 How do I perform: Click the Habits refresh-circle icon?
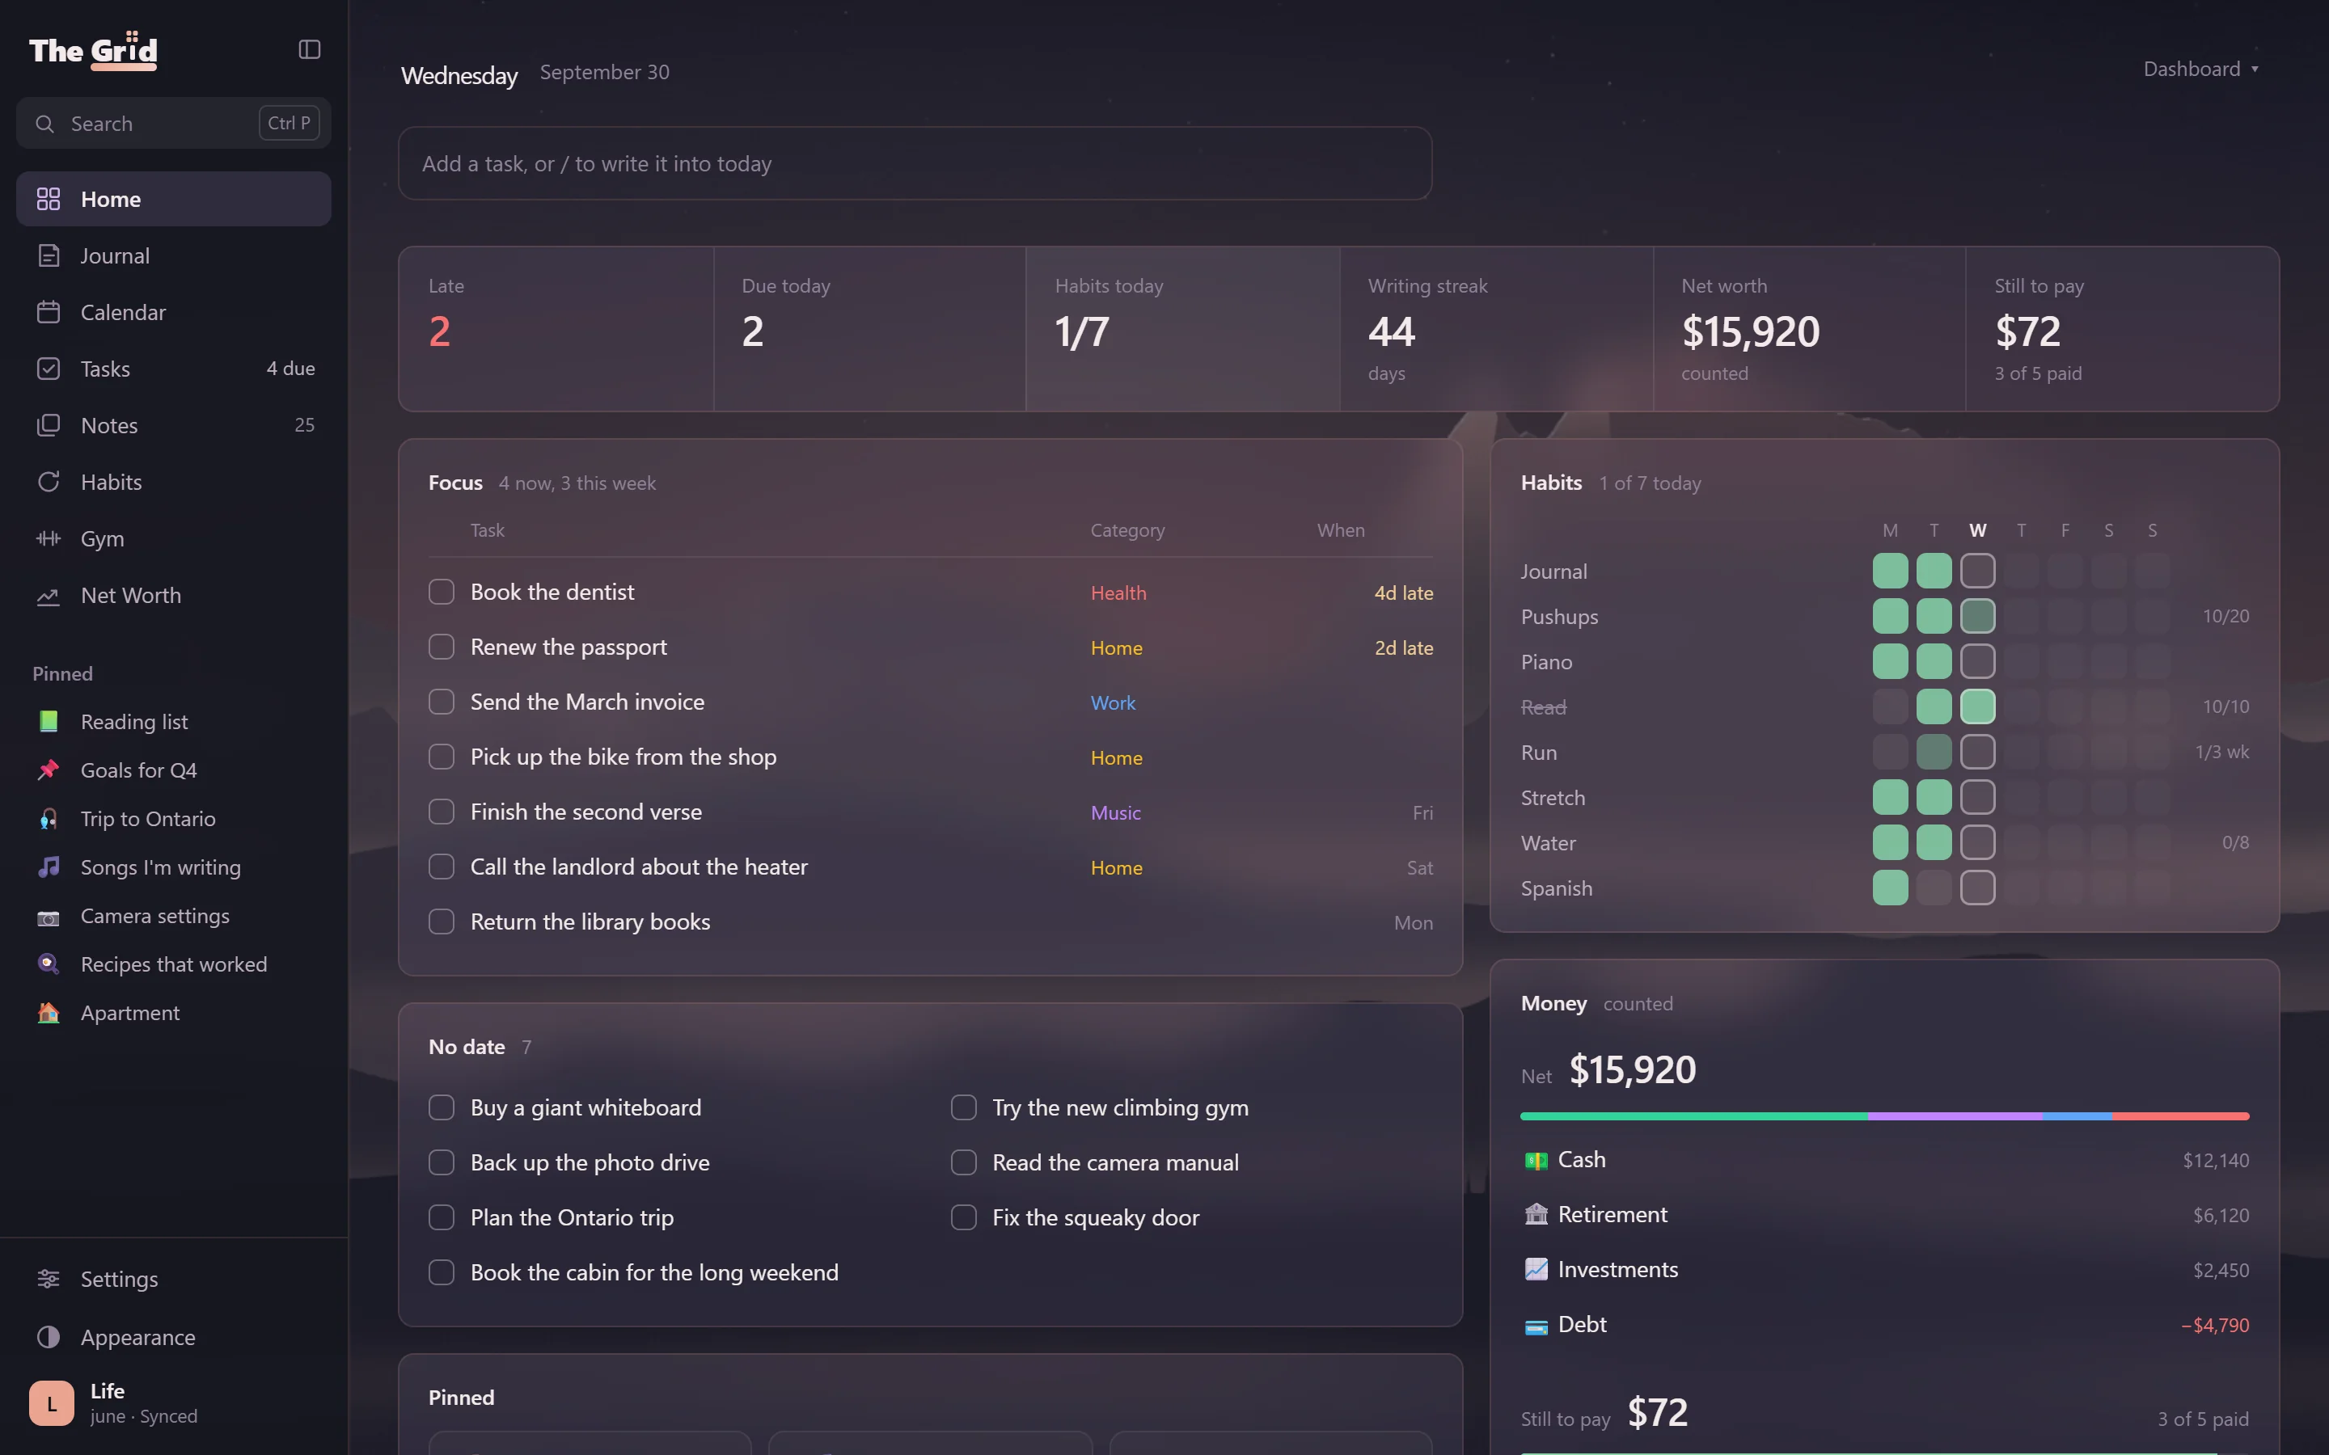coord(49,482)
